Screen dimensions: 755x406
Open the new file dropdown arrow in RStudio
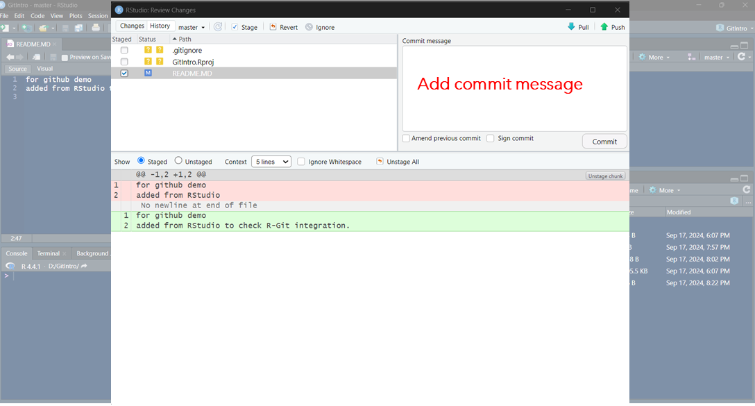point(14,28)
